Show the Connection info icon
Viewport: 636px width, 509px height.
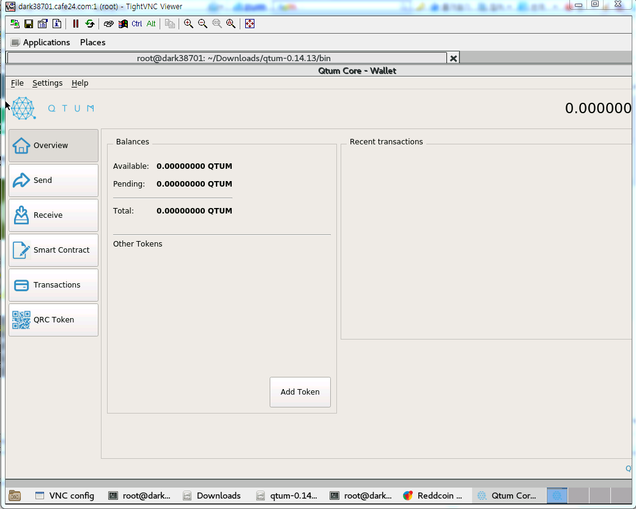[x=57, y=24]
